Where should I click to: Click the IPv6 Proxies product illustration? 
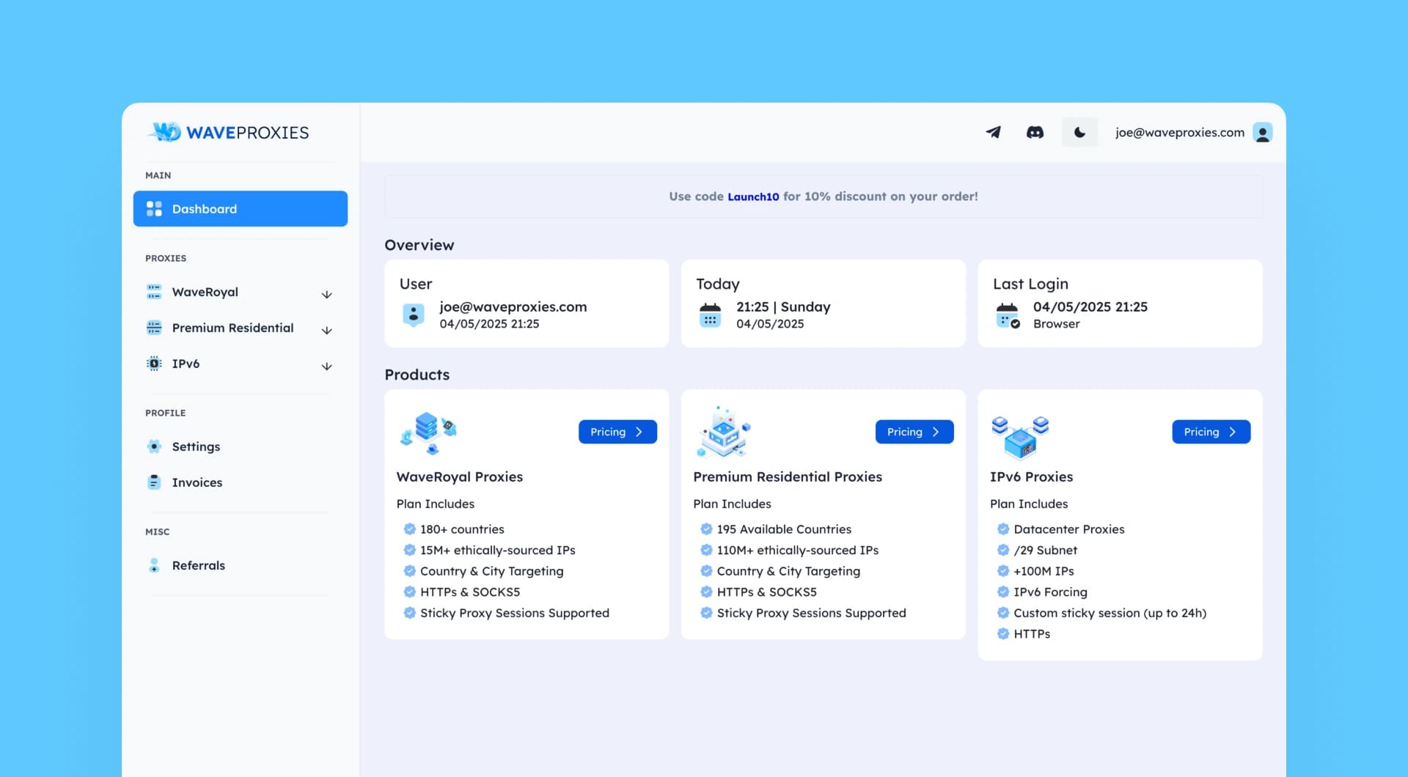pos(1020,436)
